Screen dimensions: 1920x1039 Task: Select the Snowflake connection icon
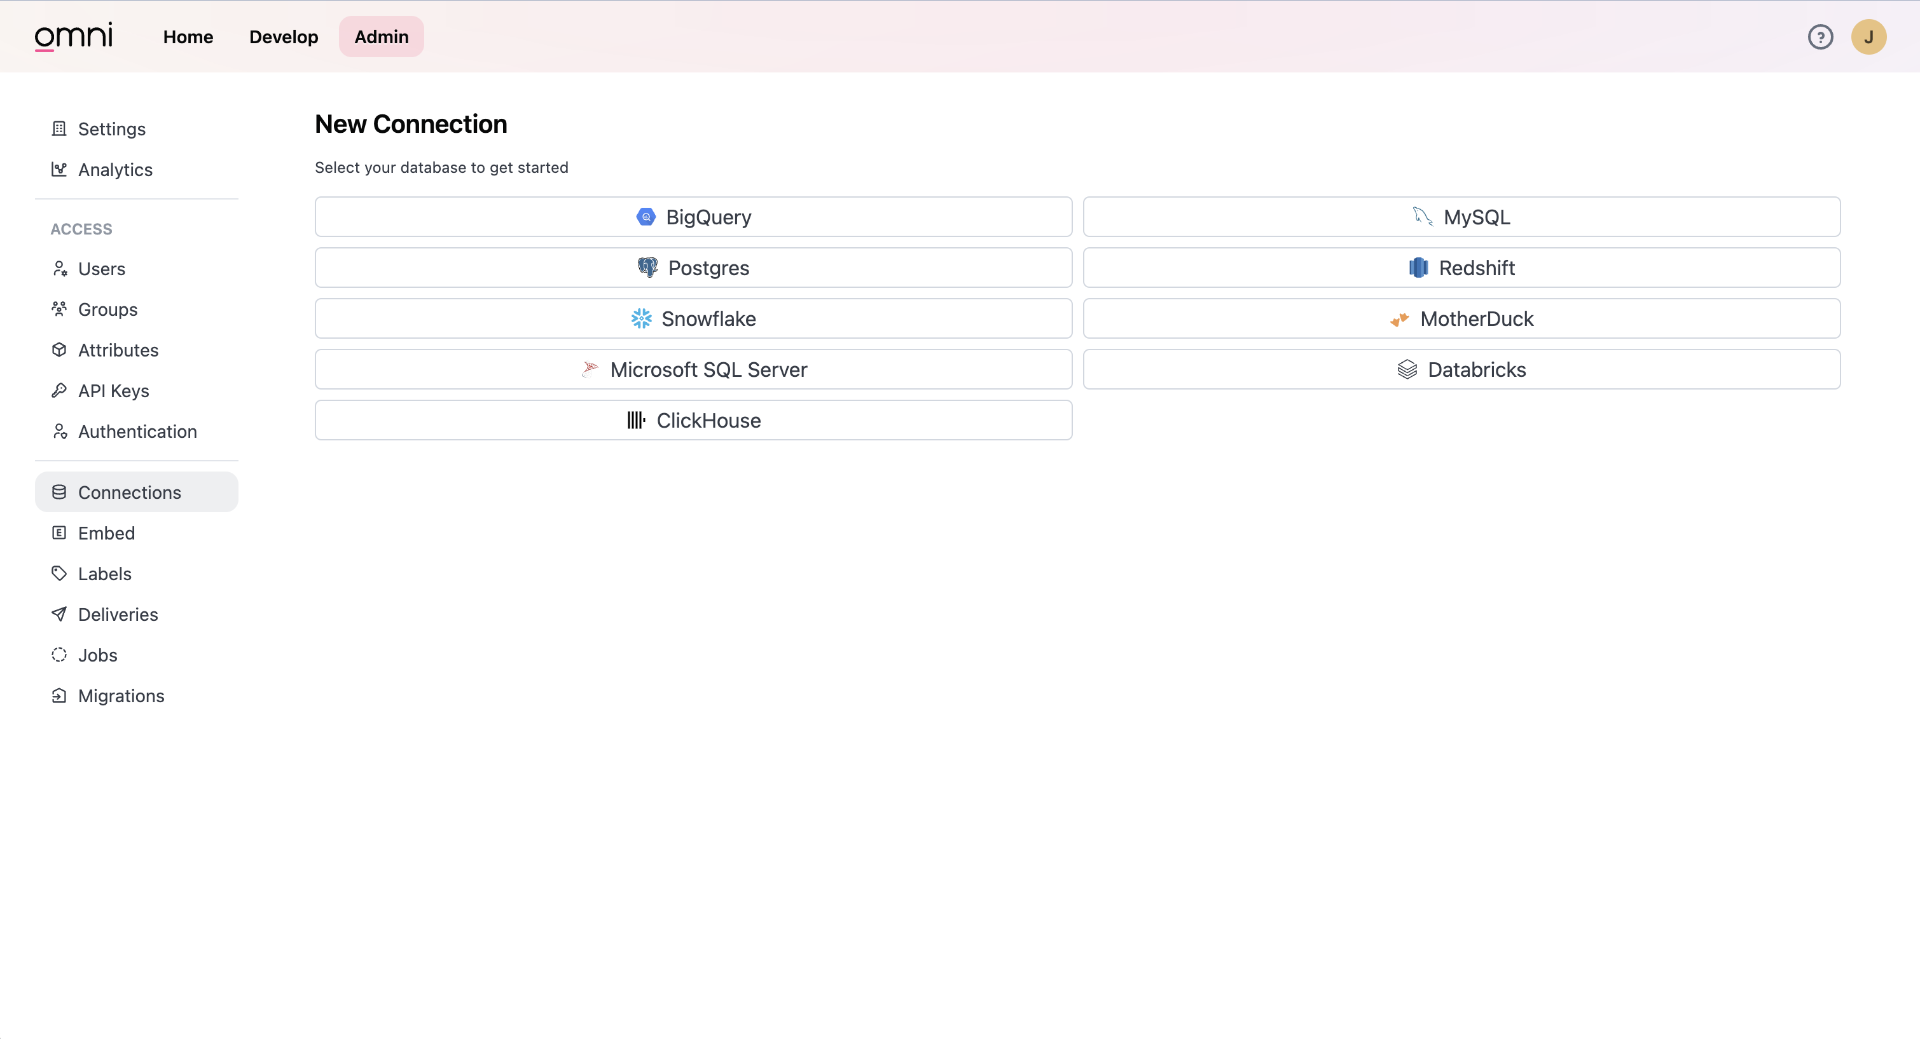click(x=641, y=318)
